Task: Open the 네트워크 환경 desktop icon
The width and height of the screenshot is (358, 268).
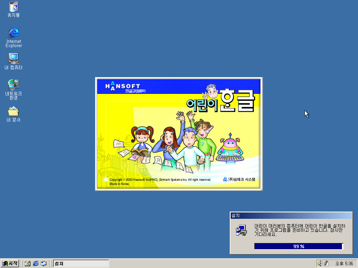Action: (14, 90)
